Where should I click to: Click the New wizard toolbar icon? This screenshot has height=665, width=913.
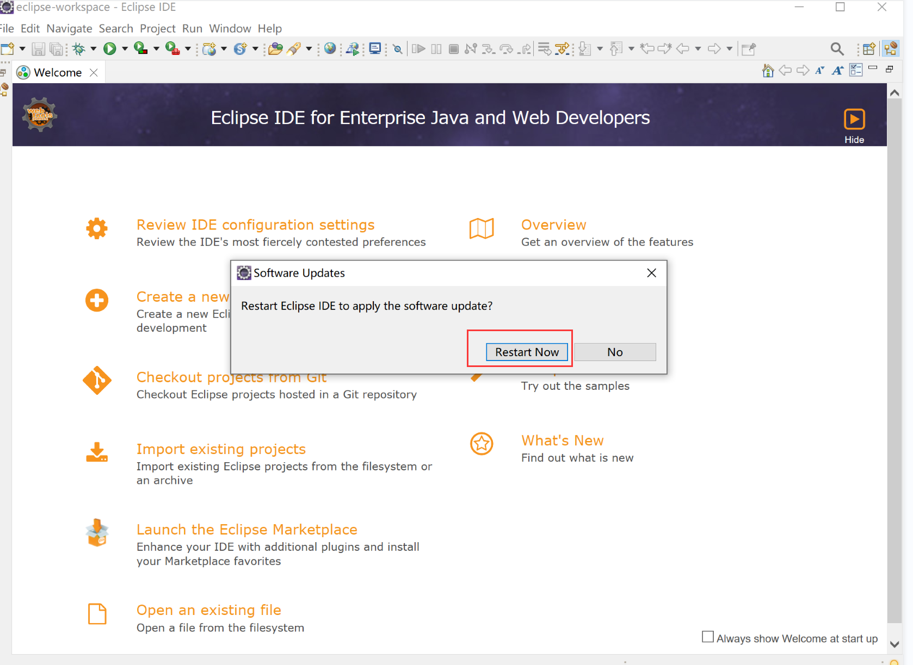8,49
